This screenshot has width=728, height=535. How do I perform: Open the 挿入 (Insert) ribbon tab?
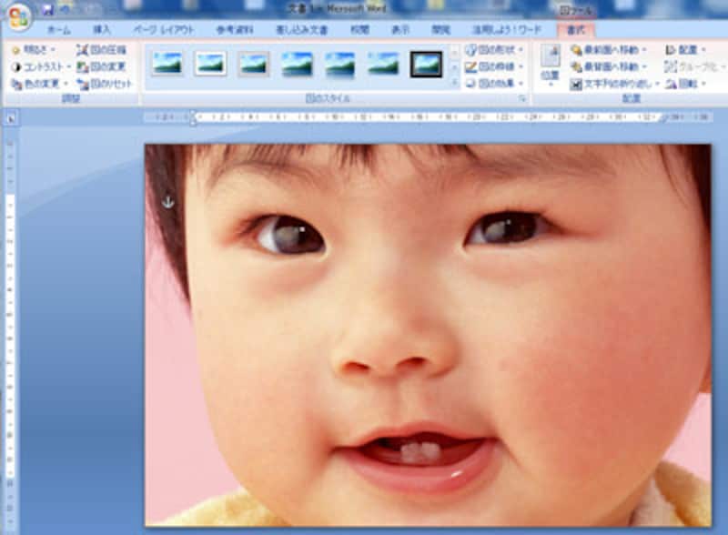[x=102, y=30]
